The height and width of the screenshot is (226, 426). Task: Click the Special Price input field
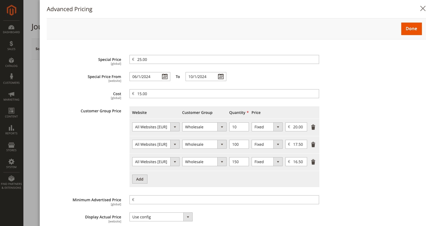click(224, 60)
